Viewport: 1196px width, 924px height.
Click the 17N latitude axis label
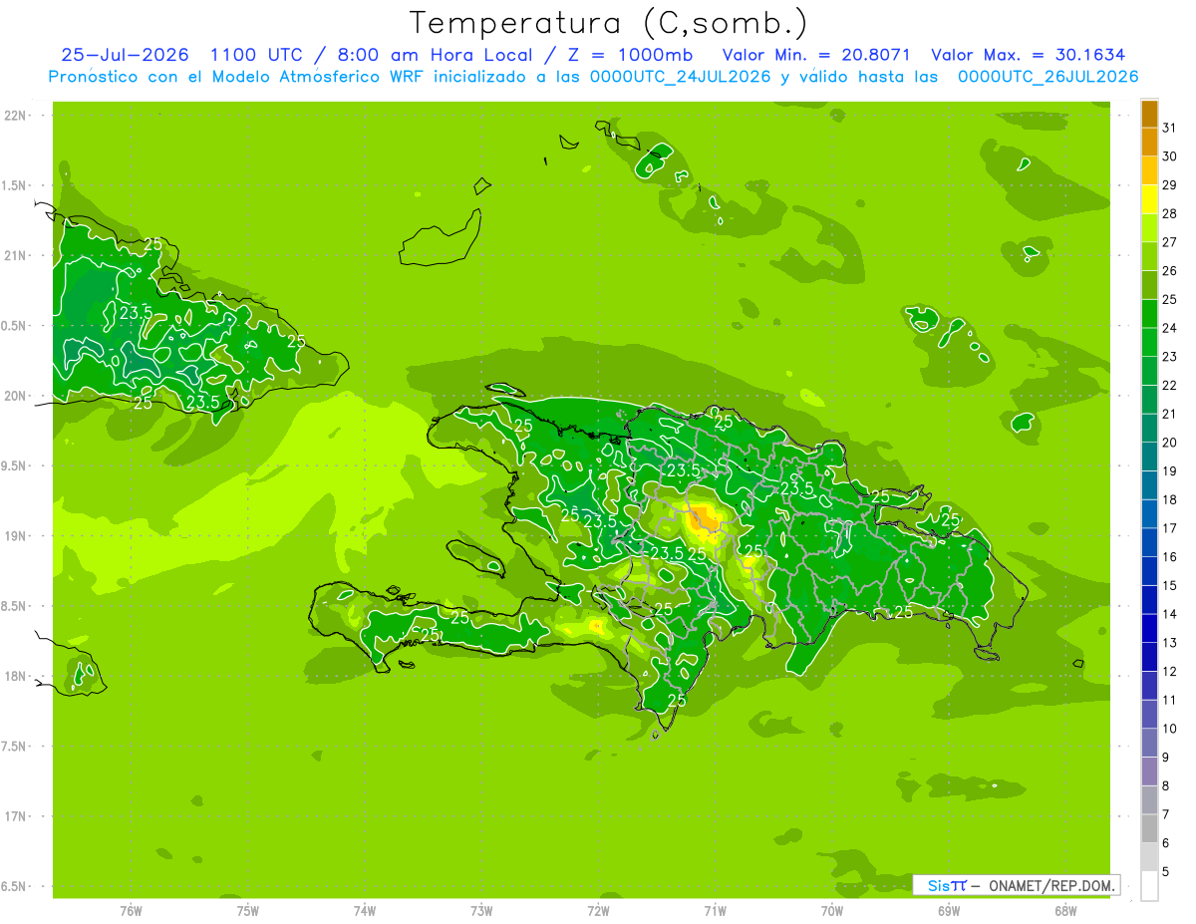point(16,816)
